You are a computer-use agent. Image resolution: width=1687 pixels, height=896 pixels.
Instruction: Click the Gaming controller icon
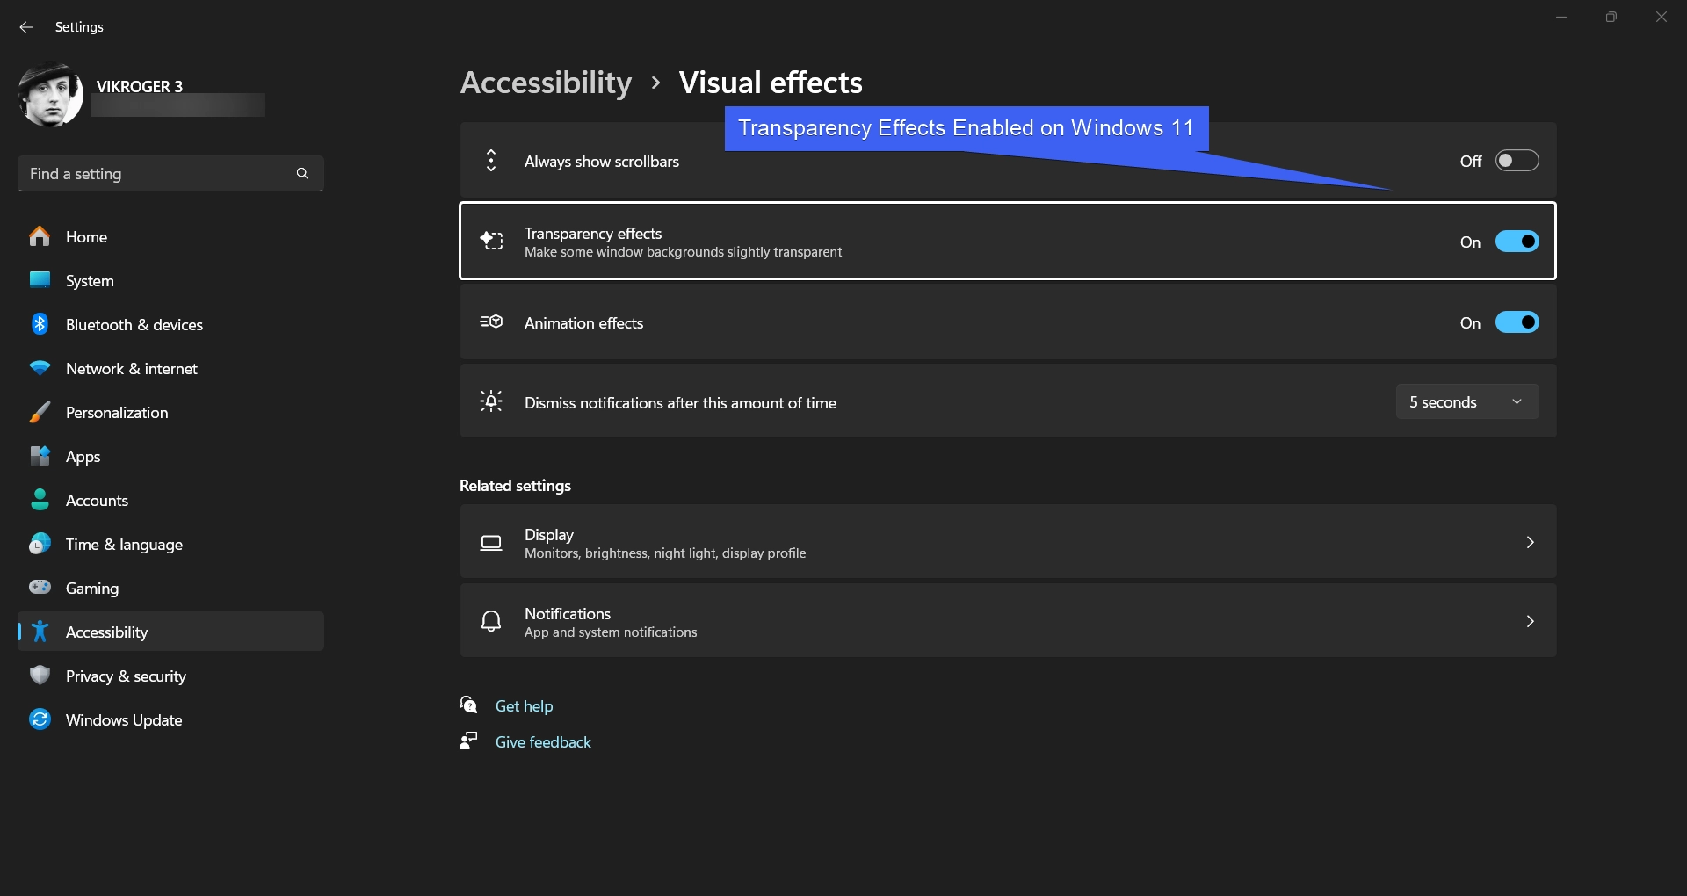point(40,587)
